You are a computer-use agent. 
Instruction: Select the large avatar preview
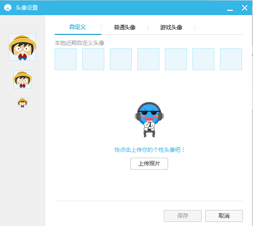(x=22, y=47)
